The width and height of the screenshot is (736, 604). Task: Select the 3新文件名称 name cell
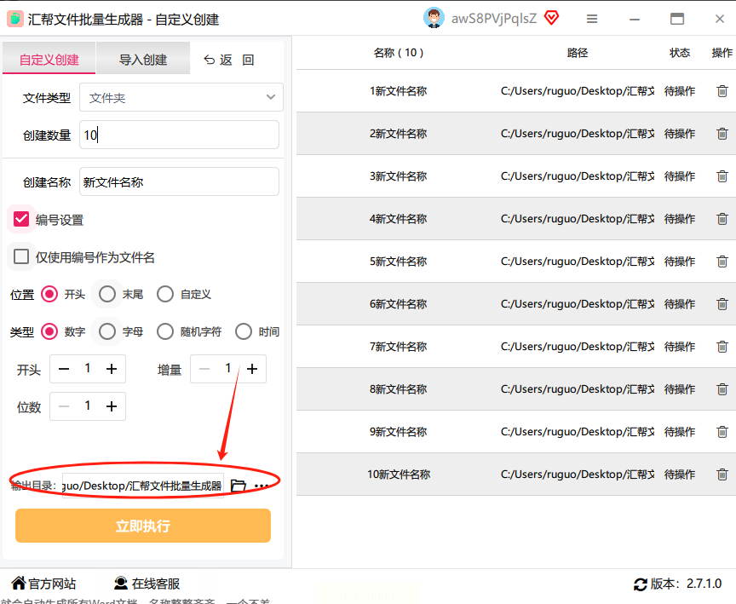click(399, 176)
